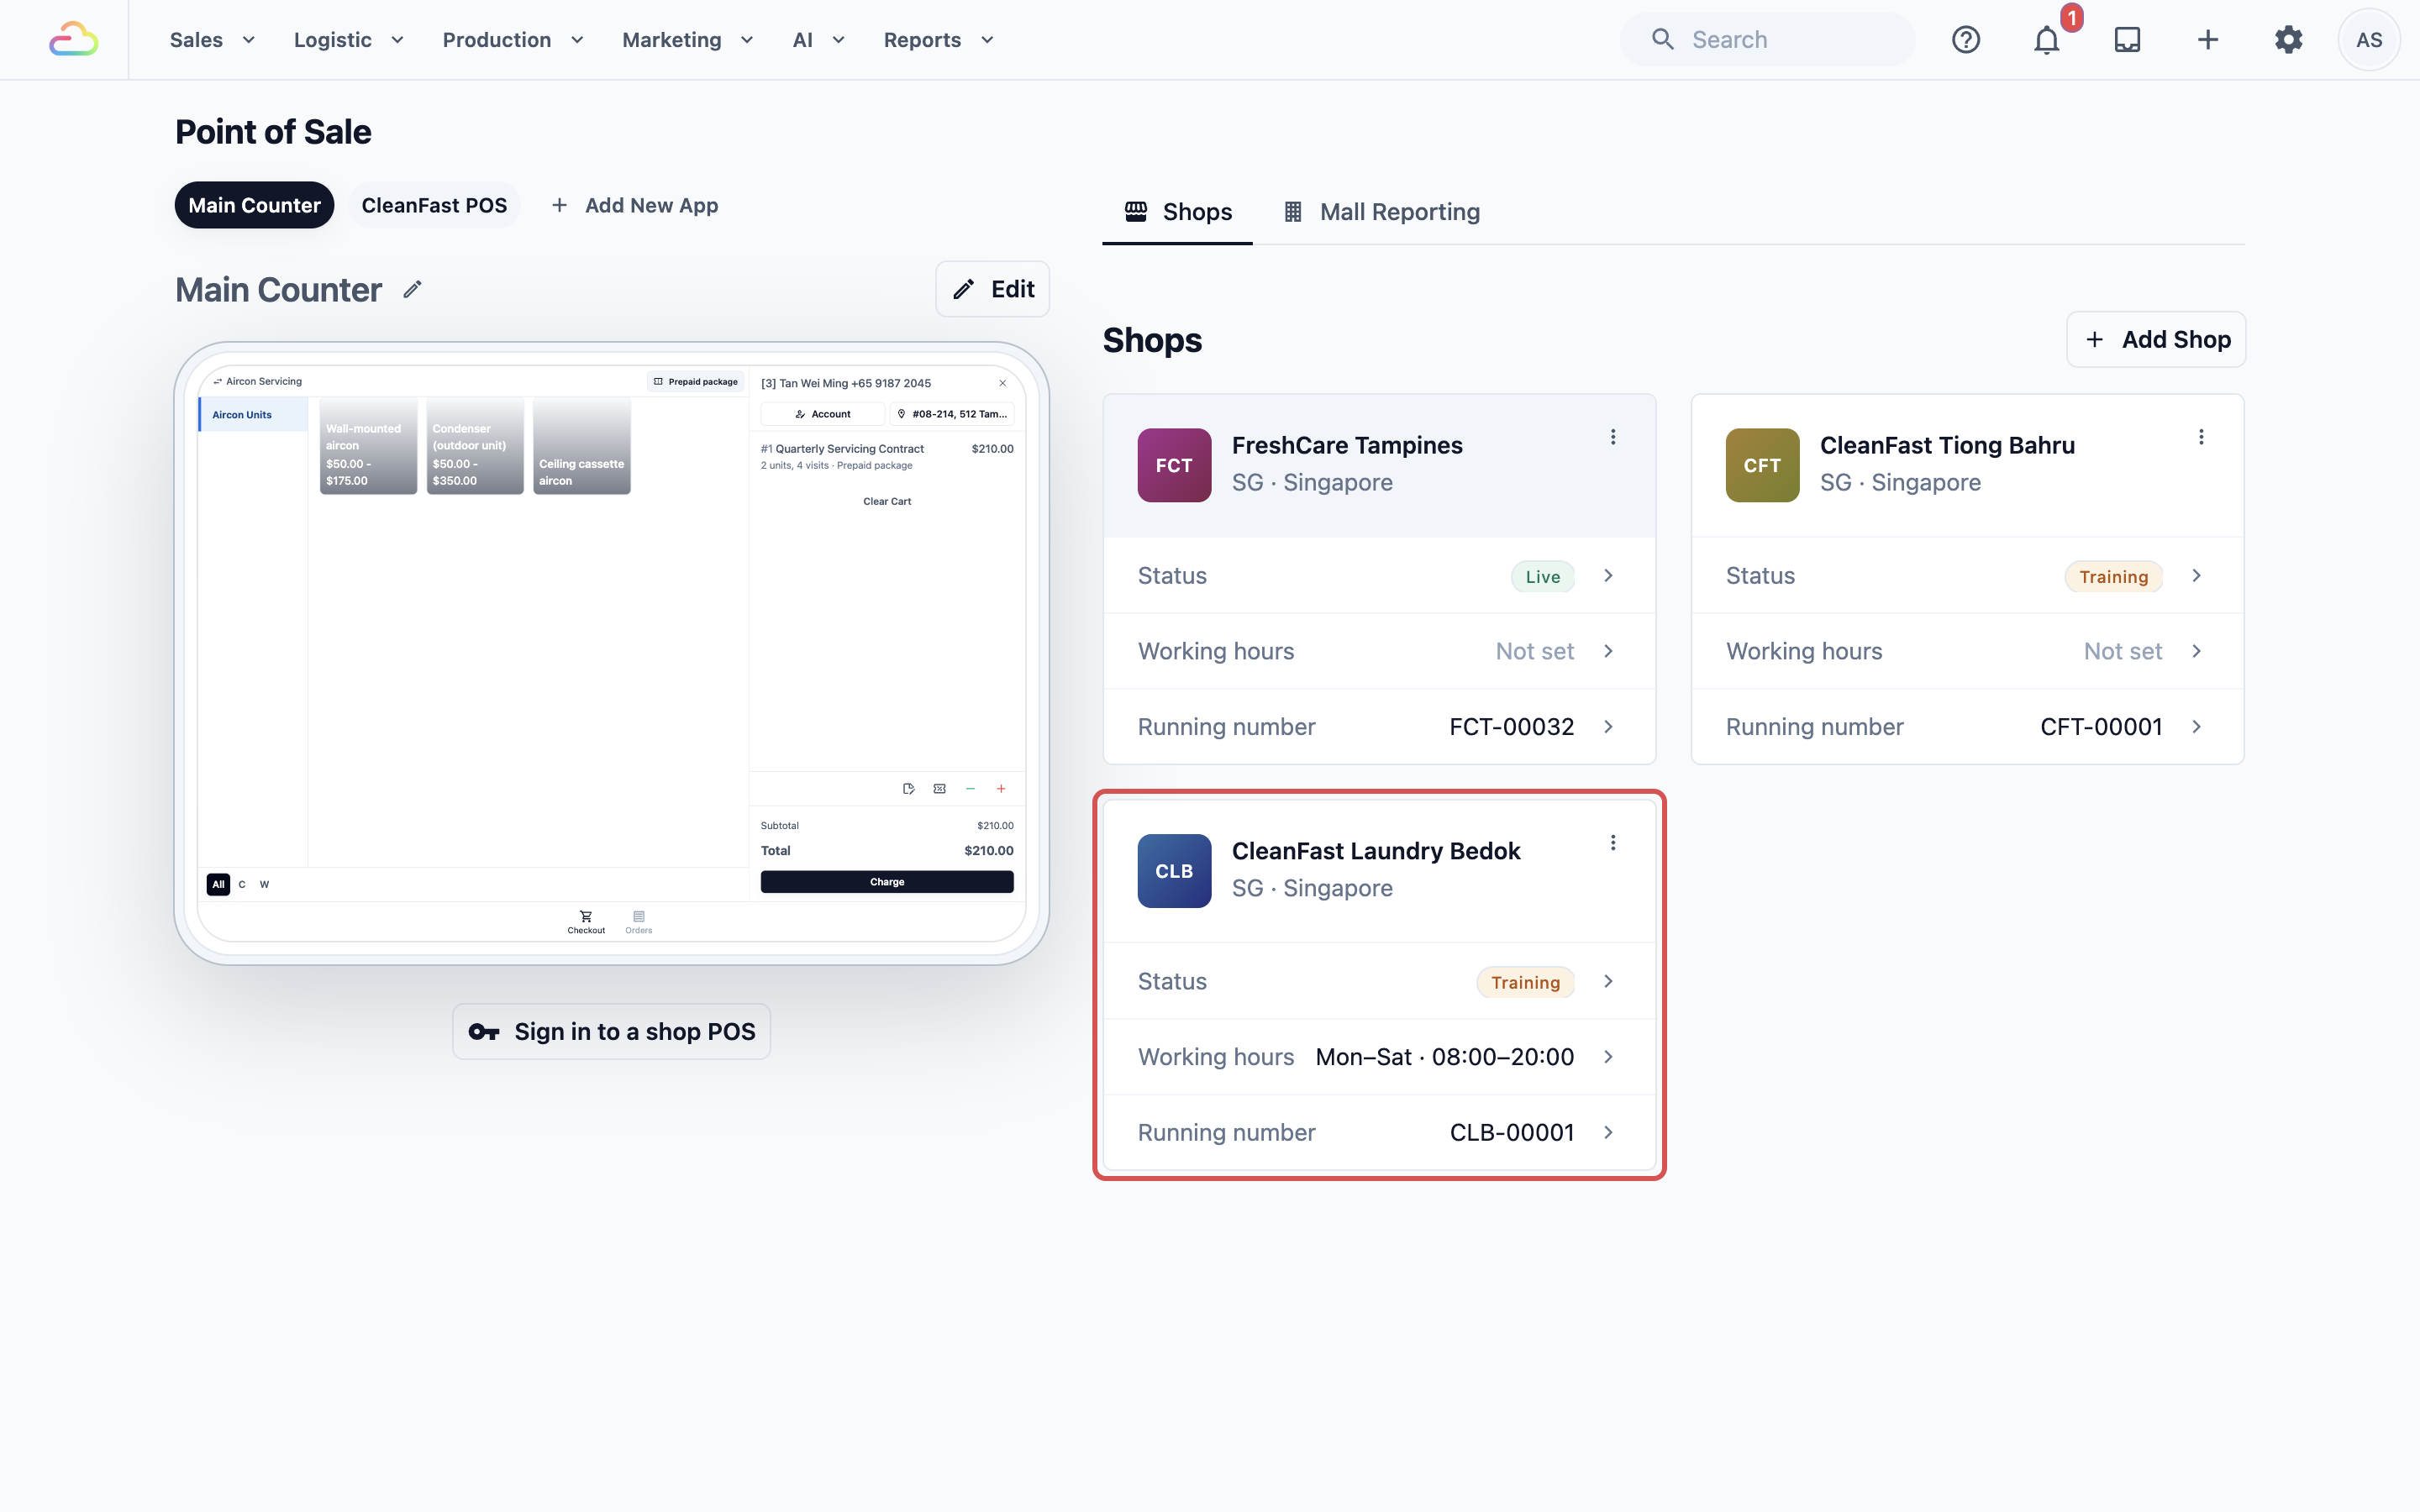
Task: Rename Main Counter via pencil icon
Action: [412, 290]
